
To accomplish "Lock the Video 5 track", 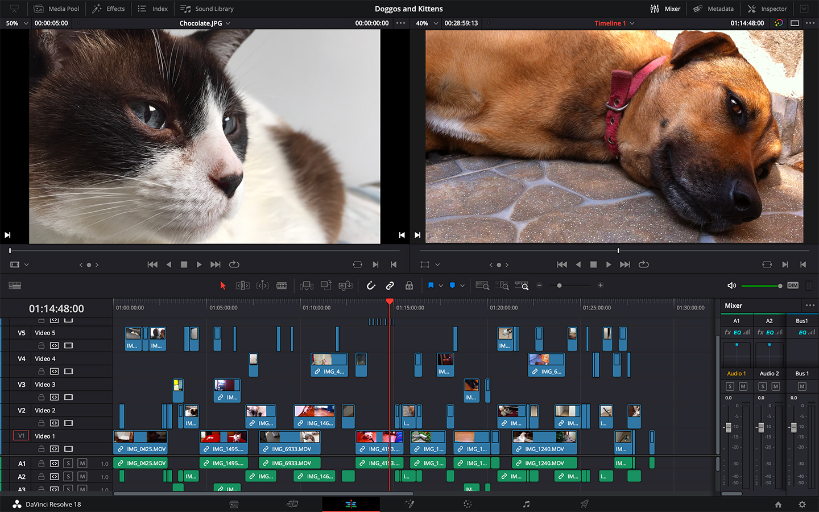I will click(41, 345).
